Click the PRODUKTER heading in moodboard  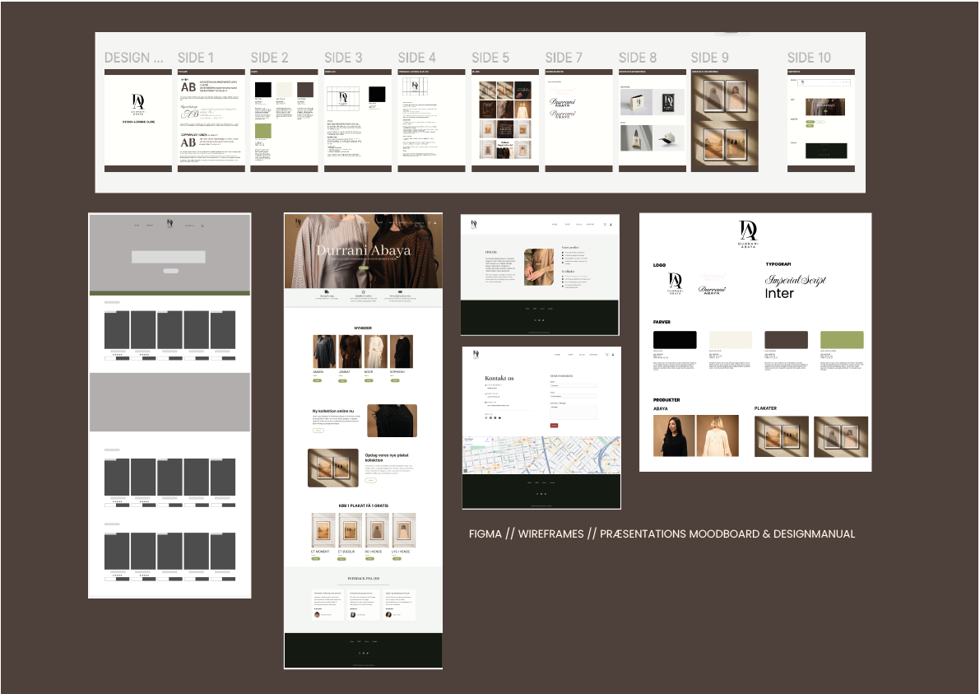tap(666, 400)
